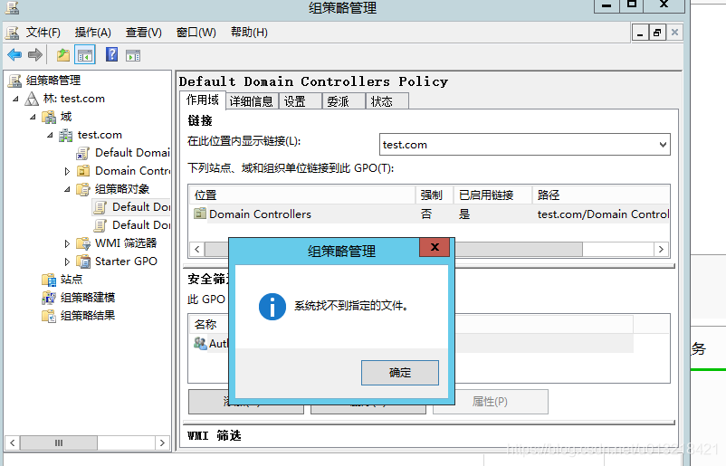Toggle the show/hide action pane icon
The width and height of the screenshot is (726, 466).
pyautogui.click(x=133, y=55)
